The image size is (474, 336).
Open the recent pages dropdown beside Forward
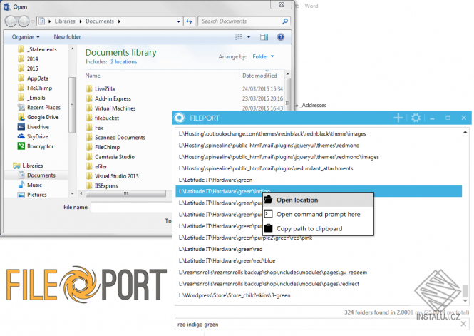(x=33, y=21)
